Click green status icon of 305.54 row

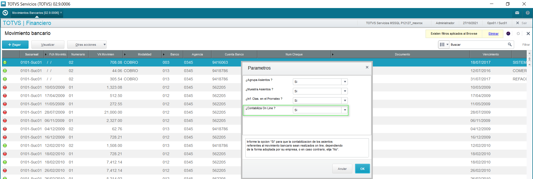point(5,79)
